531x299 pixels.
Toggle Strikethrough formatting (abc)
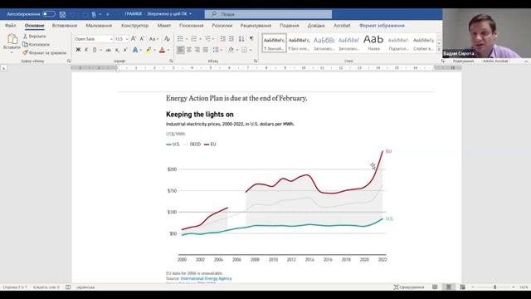(109, 50)
